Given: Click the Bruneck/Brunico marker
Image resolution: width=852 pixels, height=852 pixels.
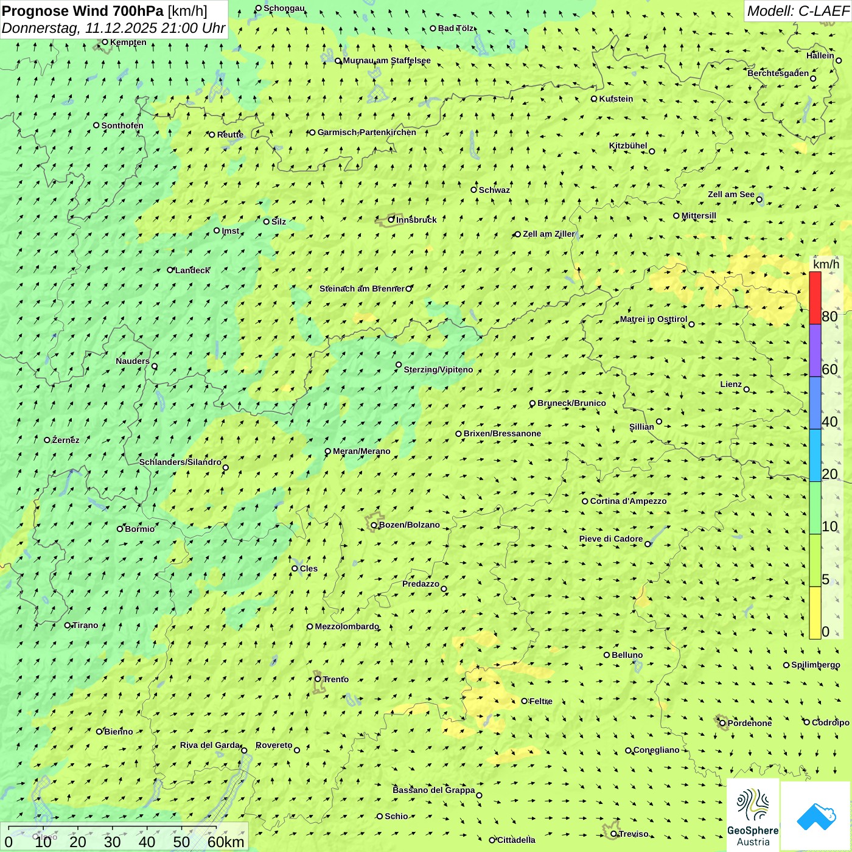Looking at the screenshot, I should (x=532, y=403).
